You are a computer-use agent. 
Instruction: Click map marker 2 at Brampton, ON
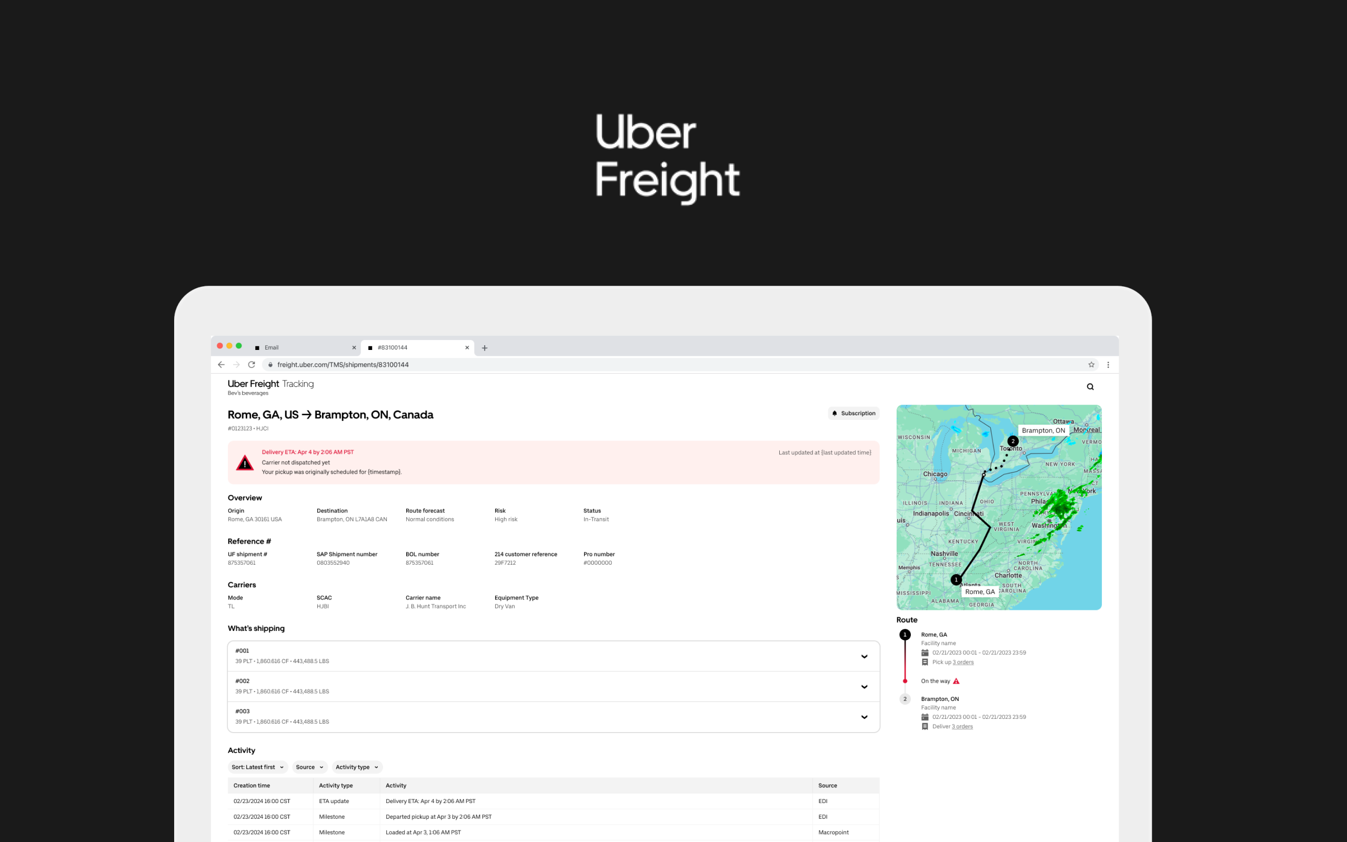(1013, 441)
